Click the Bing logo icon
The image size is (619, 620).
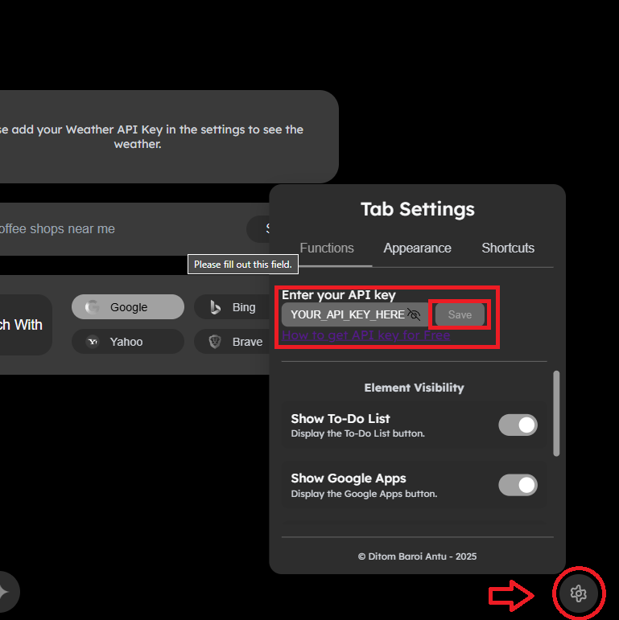(x=215, y=307)
